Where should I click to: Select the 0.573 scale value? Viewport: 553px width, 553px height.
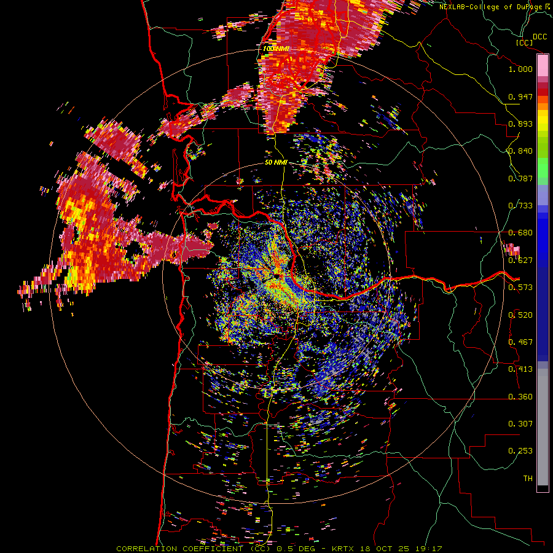[520, 288]
